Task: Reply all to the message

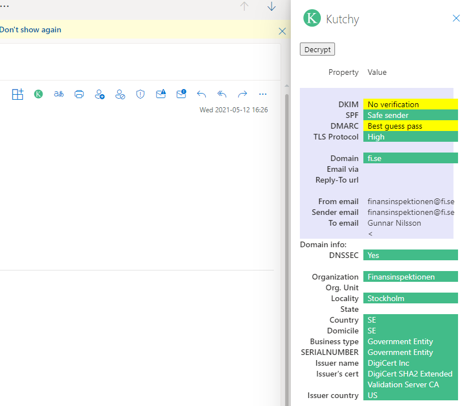Action: point(222,94)
